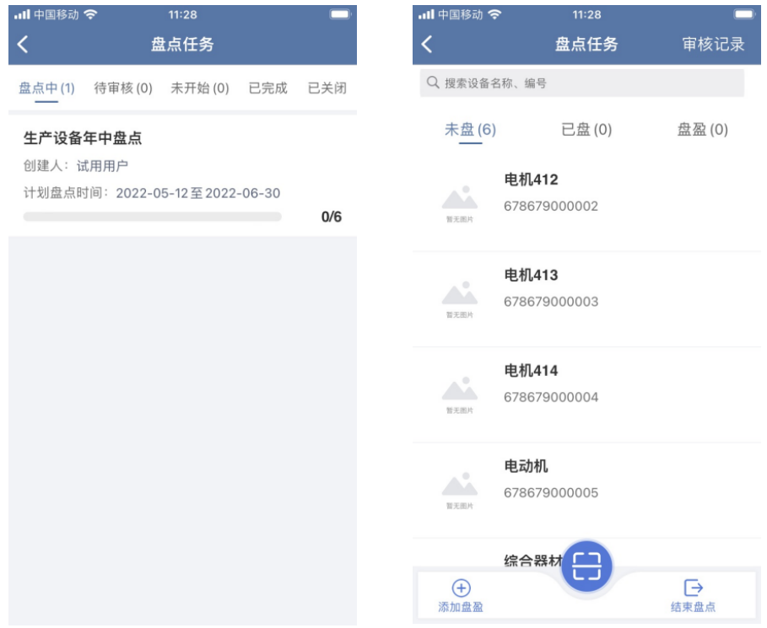The width and height of the screenshot is (767, 628).
Task: Open 审核记录 in the header
Action: point(713,45)
